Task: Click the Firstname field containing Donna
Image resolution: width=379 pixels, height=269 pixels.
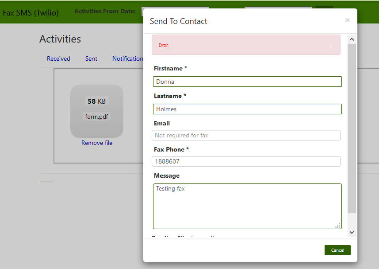Action: [247, 82]
